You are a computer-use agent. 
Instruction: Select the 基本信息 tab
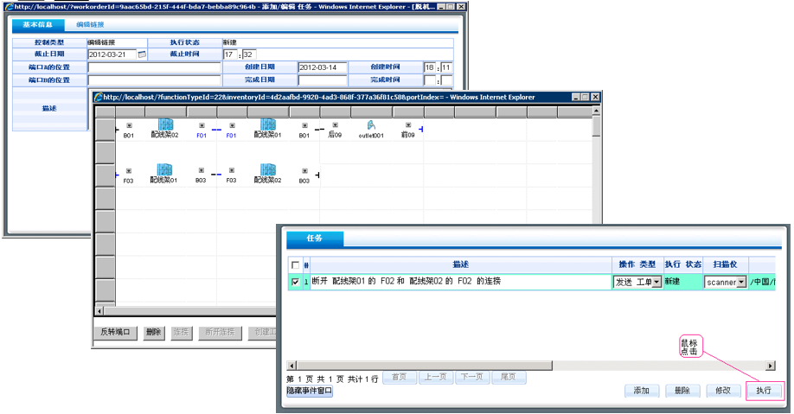coord(38,26)
